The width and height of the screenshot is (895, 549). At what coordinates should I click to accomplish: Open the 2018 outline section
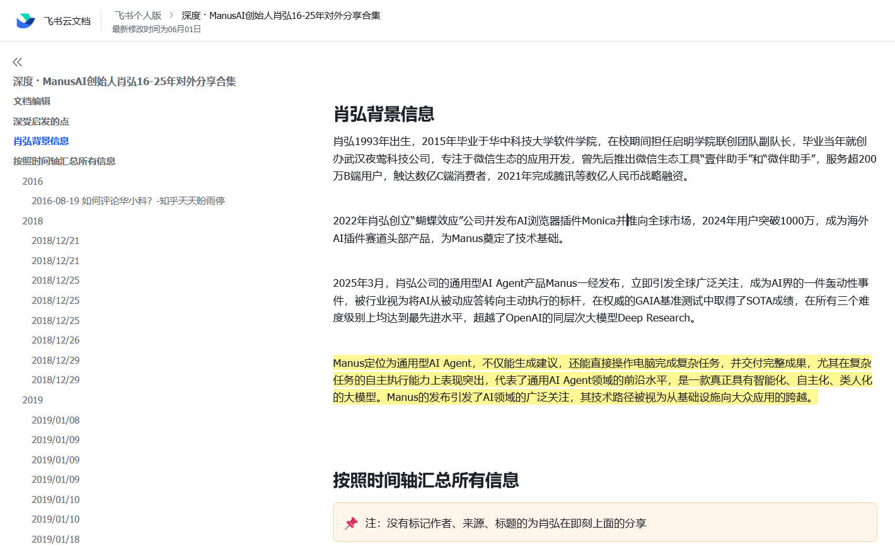33,221
